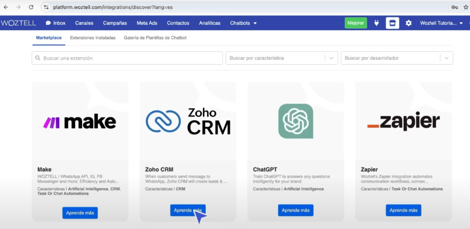Click Aprende más under Zoho CRM
This screenshot has width=470, height=229.
click(x=188, y=210)
